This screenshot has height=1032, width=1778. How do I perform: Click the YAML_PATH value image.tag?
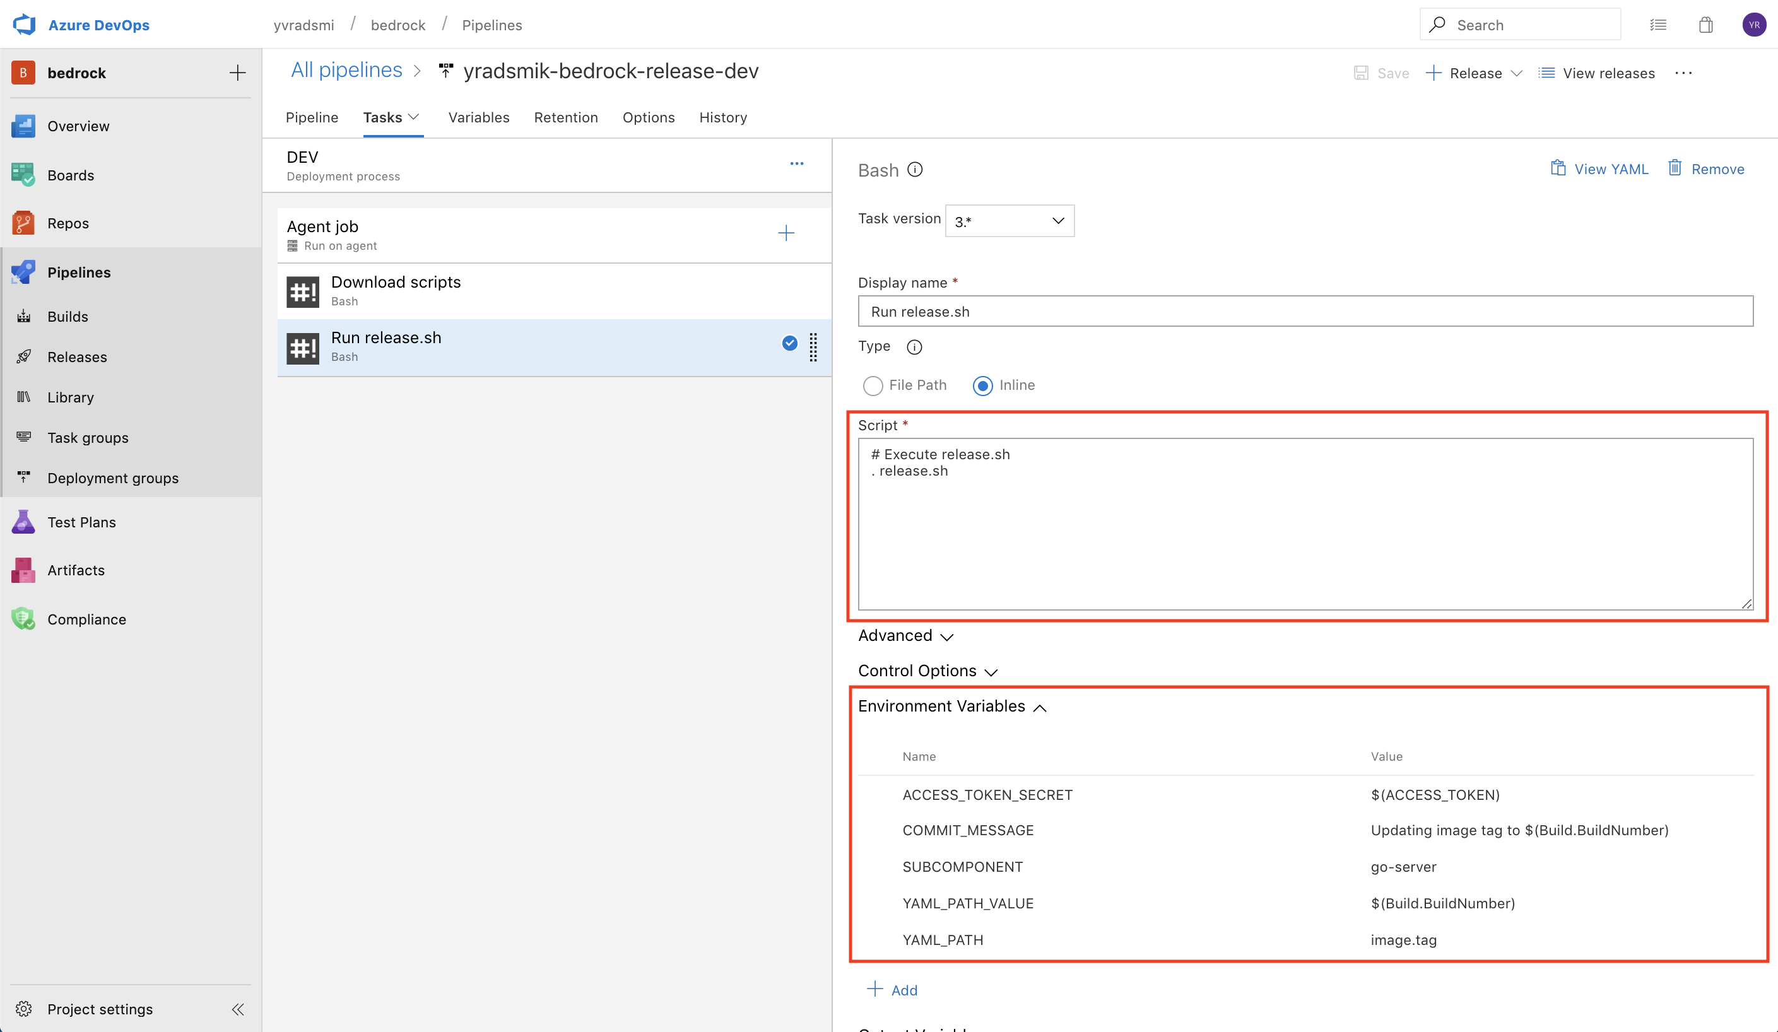pos(1403,941)
